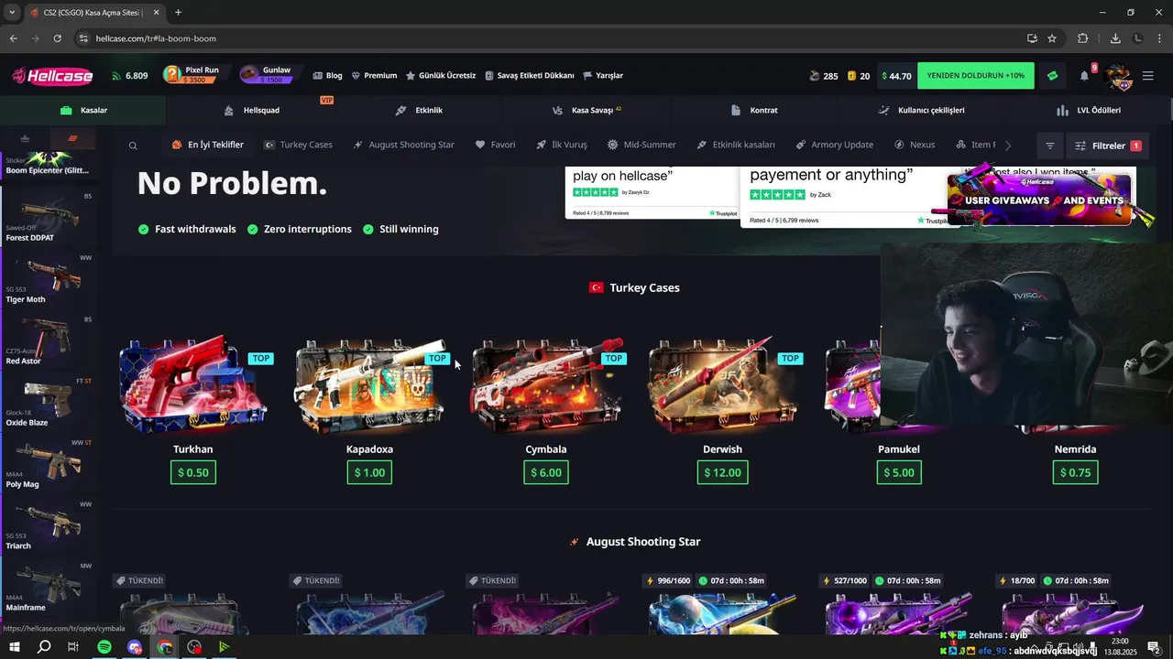This screenshot has height=659, width=1173.
Task: Click the $ 0.75 Nemrida price
Action: click(1075, 472)
